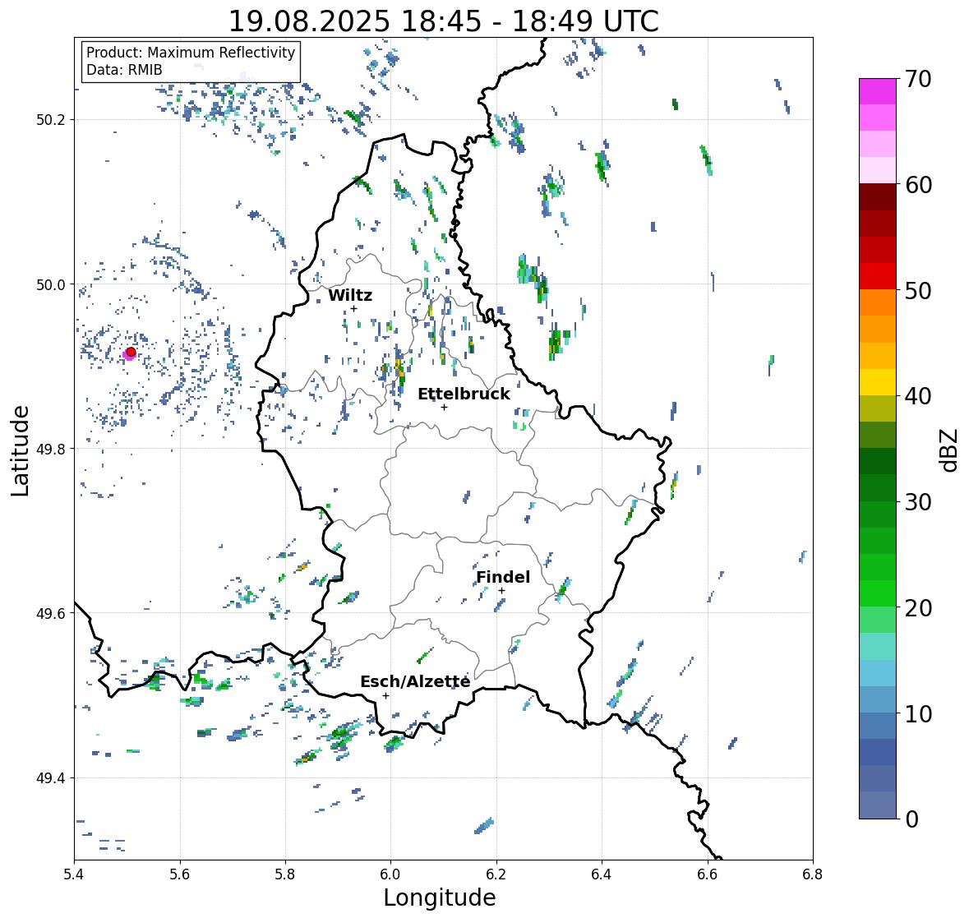
Task: Click the longitude tick label 6.4
Action: (x=602, y=874)
